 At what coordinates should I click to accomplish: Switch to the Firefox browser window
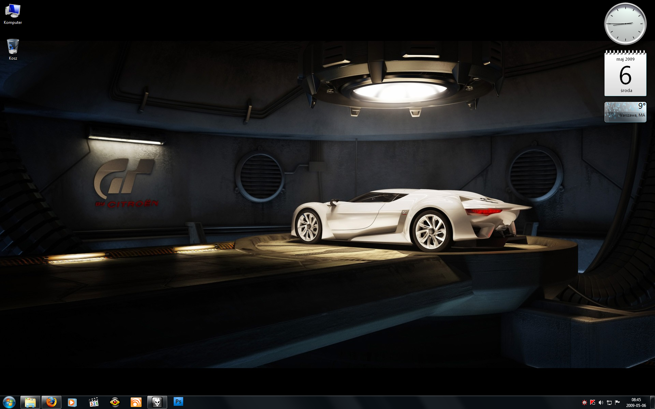click(x=52, y=402)
